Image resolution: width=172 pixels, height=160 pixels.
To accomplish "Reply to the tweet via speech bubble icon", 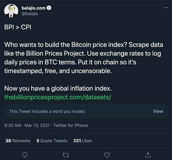I will pos(25,155).
